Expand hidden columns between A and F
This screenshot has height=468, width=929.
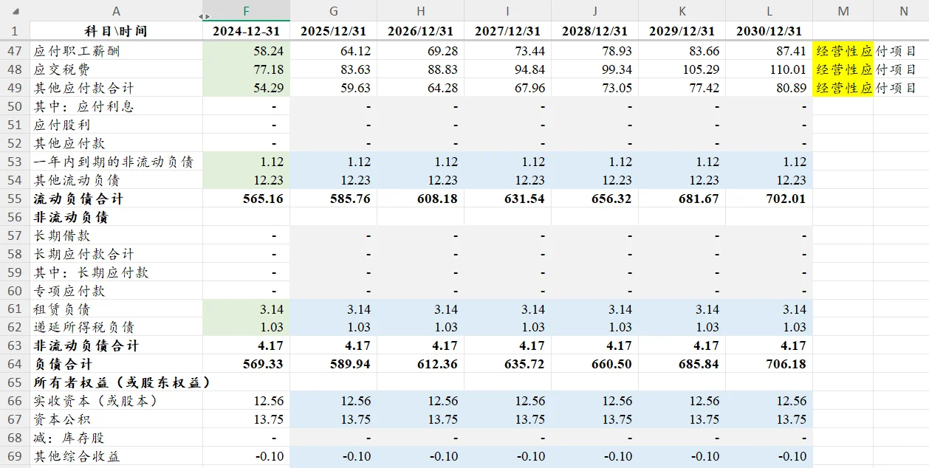pyautogui.click(x=205, y=16)
